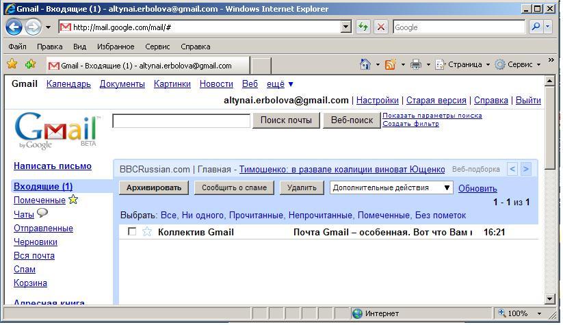Screen dimensions: 563x325
Task: Click Add to Favorites star-plus icon
Action: coord(31,64)
